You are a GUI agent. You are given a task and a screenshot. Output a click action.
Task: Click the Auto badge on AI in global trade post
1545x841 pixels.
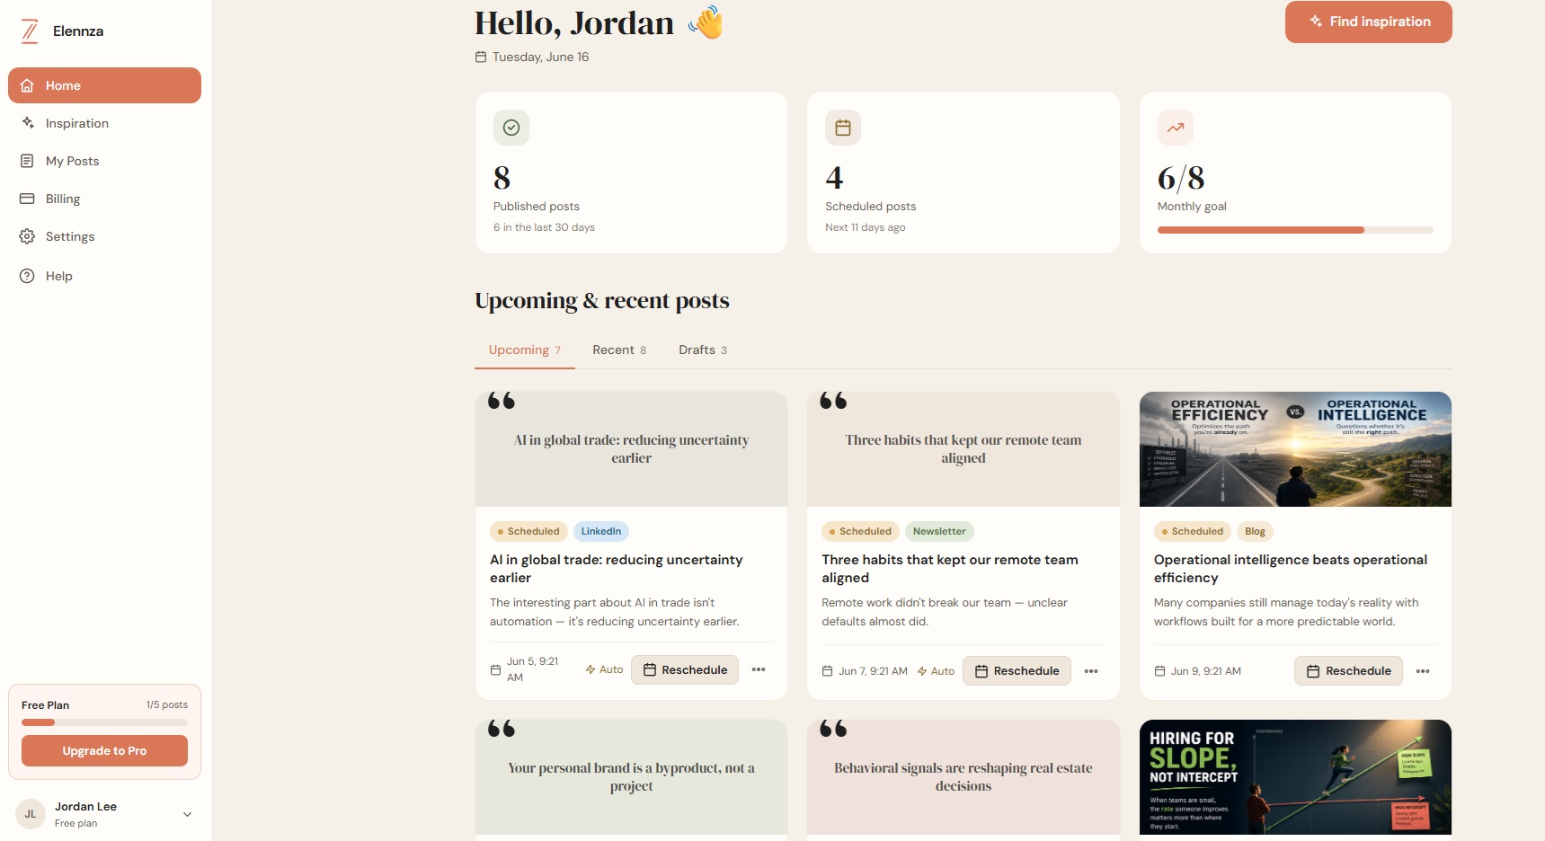[604, 669]
